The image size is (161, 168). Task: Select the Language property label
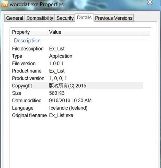[x=23, y=108]
